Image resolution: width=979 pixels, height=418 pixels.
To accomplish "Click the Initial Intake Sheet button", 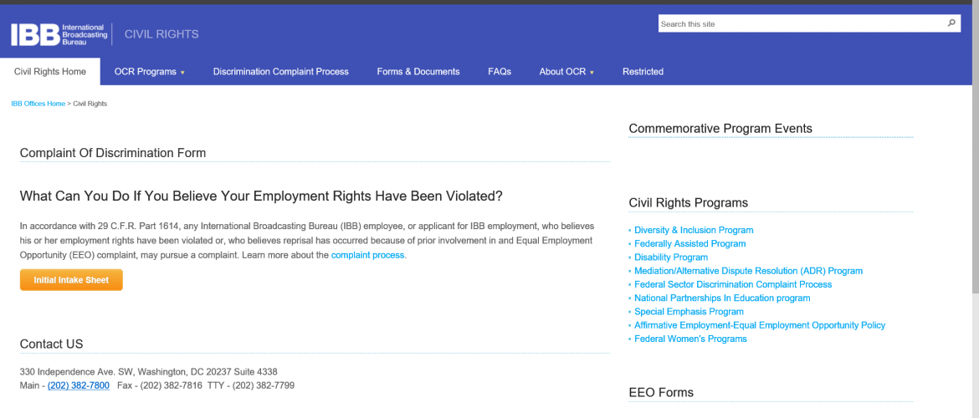I will pos(71,280).
